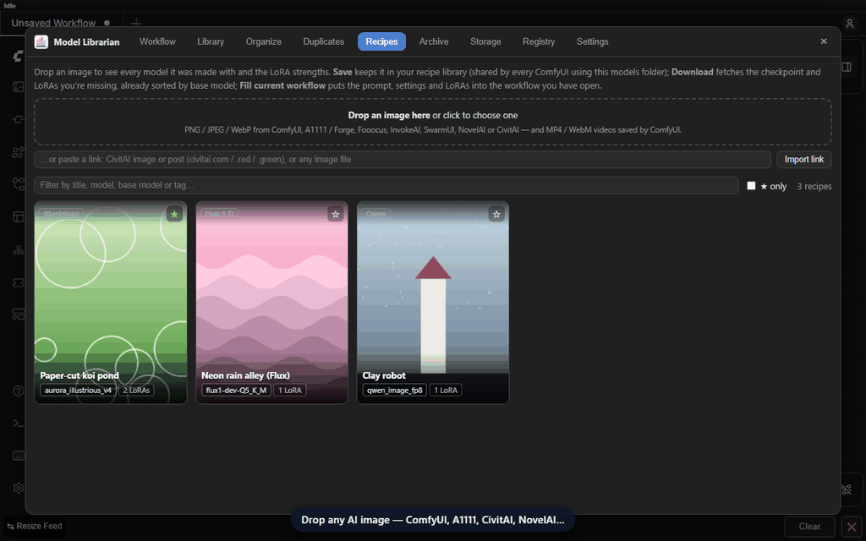Viewport: 866px width, 541px height.
Task: Open the shapes-with-sparkle icon in sidebar
Action: coord(19,152)
